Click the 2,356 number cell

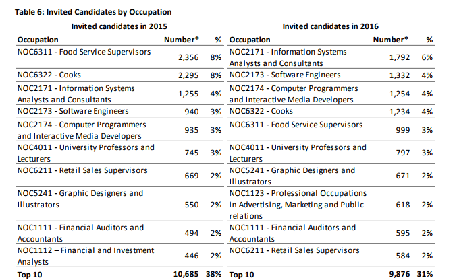coord(188,57)
